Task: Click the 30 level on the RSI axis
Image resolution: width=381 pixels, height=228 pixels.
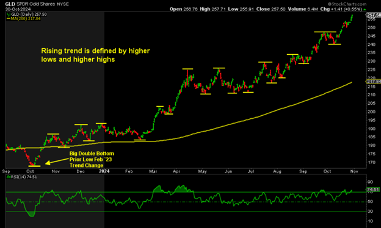Action: click(370, 212)
